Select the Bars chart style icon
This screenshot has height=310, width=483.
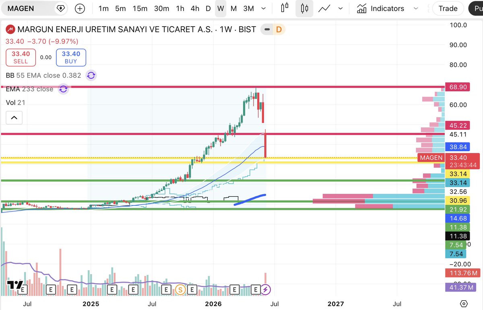285,8
